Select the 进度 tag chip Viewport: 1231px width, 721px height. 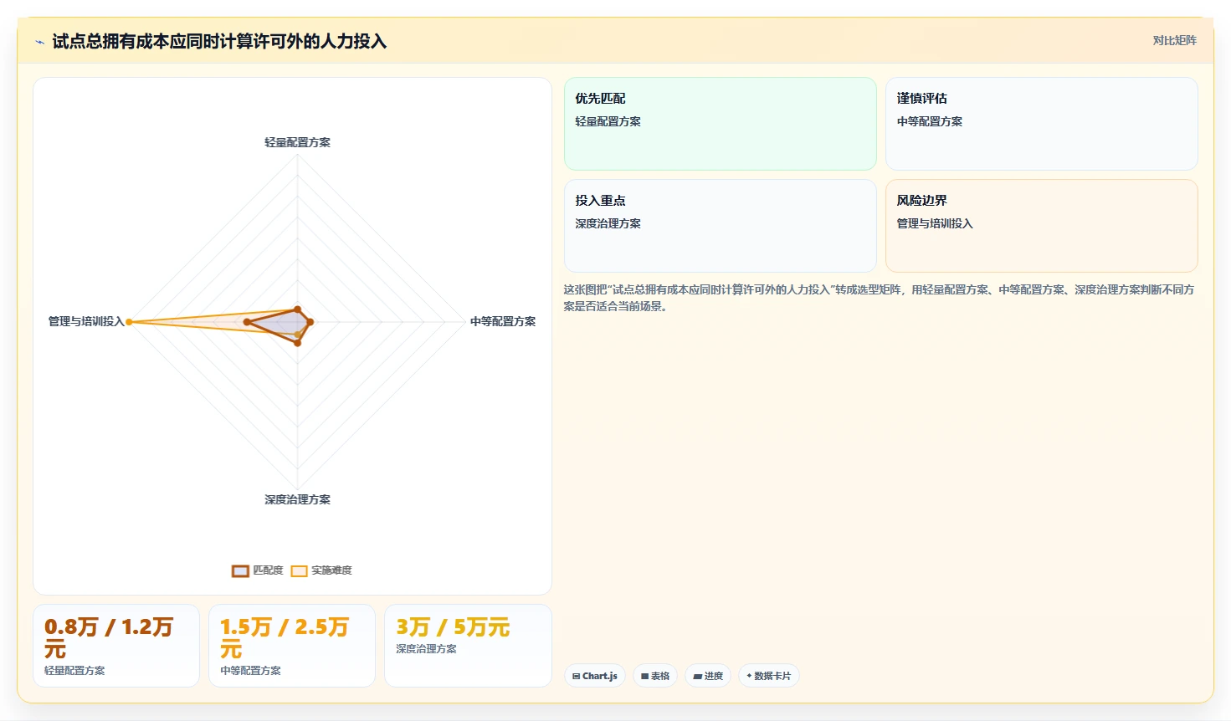pos(708,676)
